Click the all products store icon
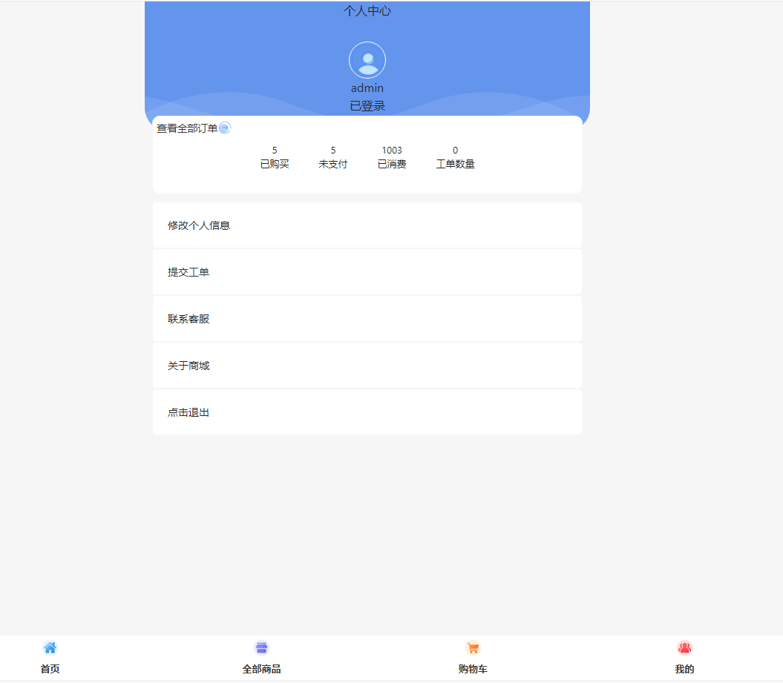Screen dimensions: 783x683 [261, 648]
